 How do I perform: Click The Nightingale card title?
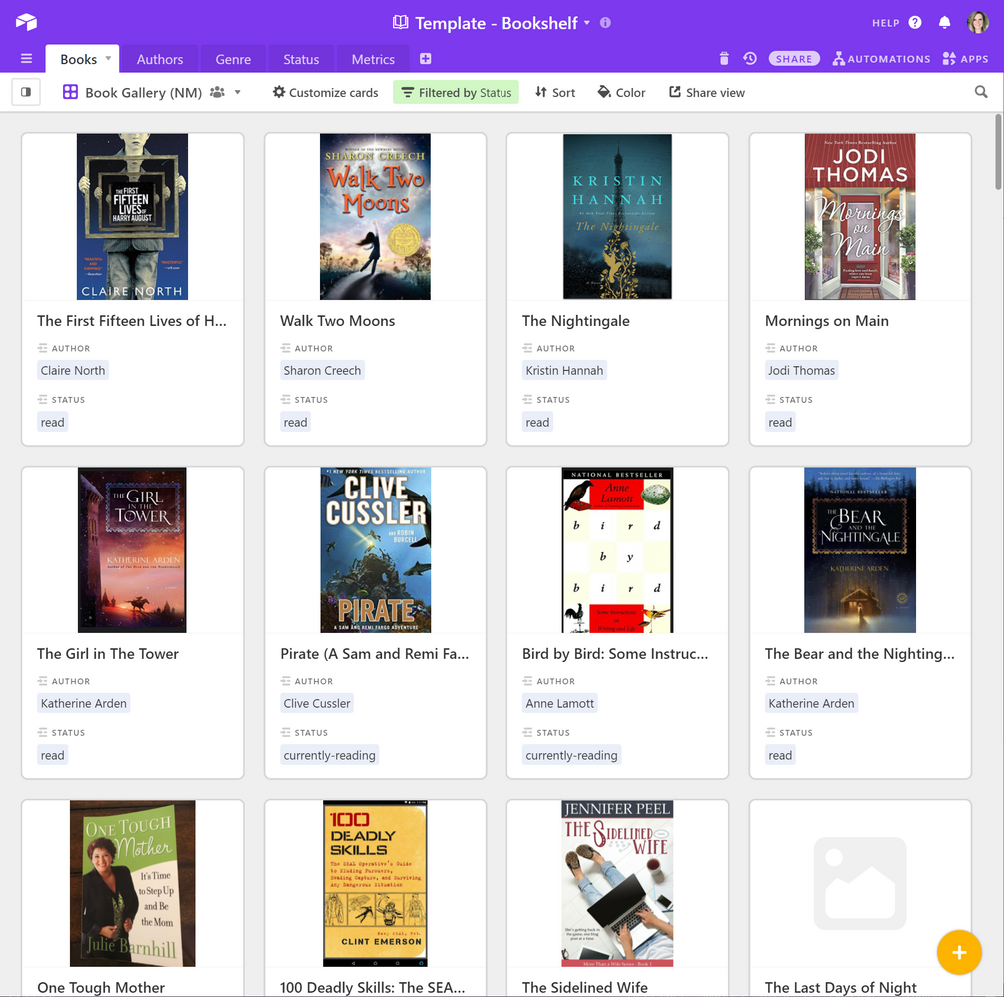576,321
